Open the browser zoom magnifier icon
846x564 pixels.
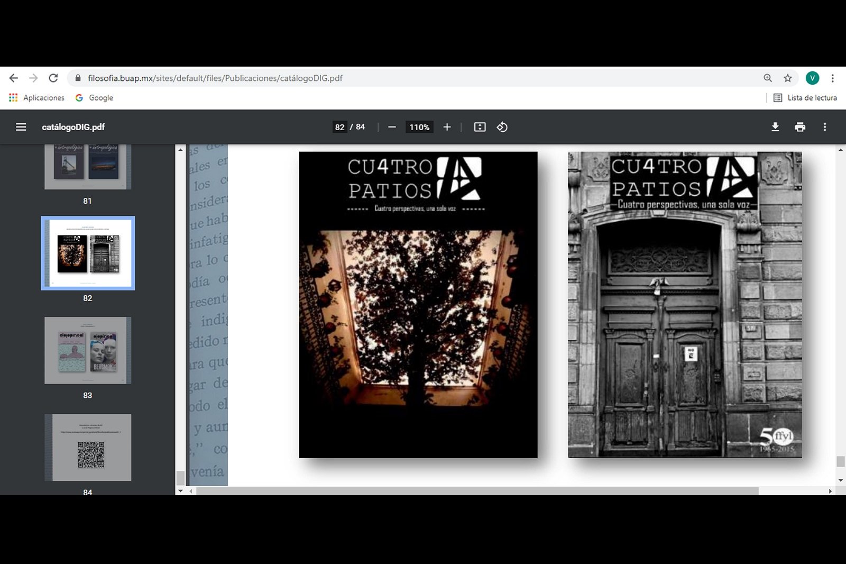768,78
